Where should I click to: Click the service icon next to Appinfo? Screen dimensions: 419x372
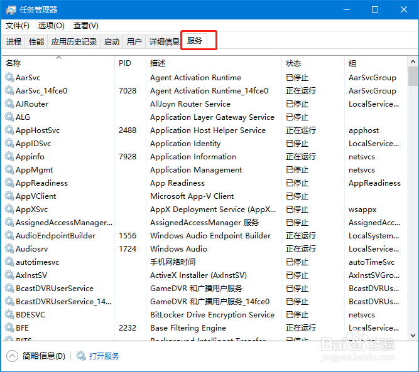pos(9,156)
